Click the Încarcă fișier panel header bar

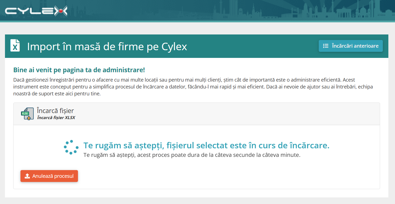(x=197, y=114)
